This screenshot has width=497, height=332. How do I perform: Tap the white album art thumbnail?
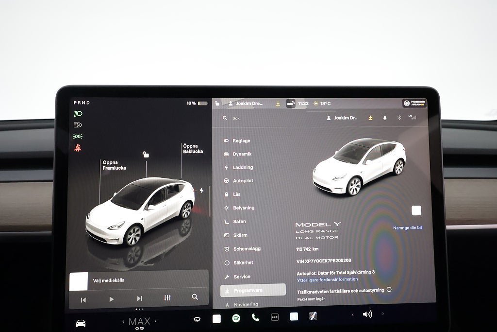(x=78, y=281)
